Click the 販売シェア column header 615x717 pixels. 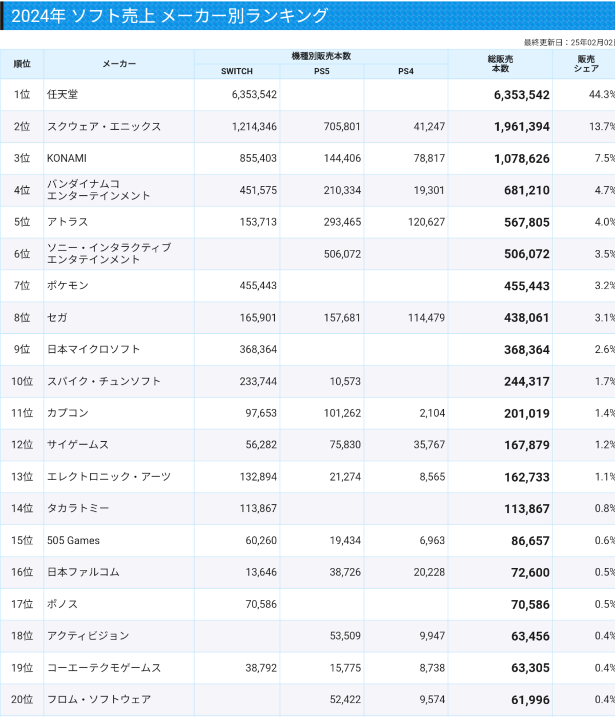coord(586,64)
